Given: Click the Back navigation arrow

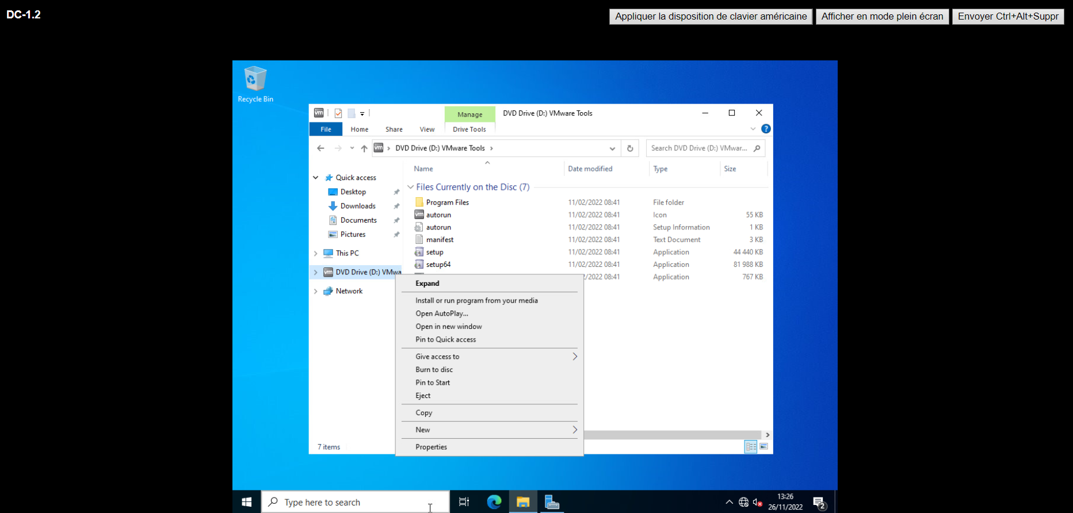Looking at the screenshot, I should (x=320, y=148).
